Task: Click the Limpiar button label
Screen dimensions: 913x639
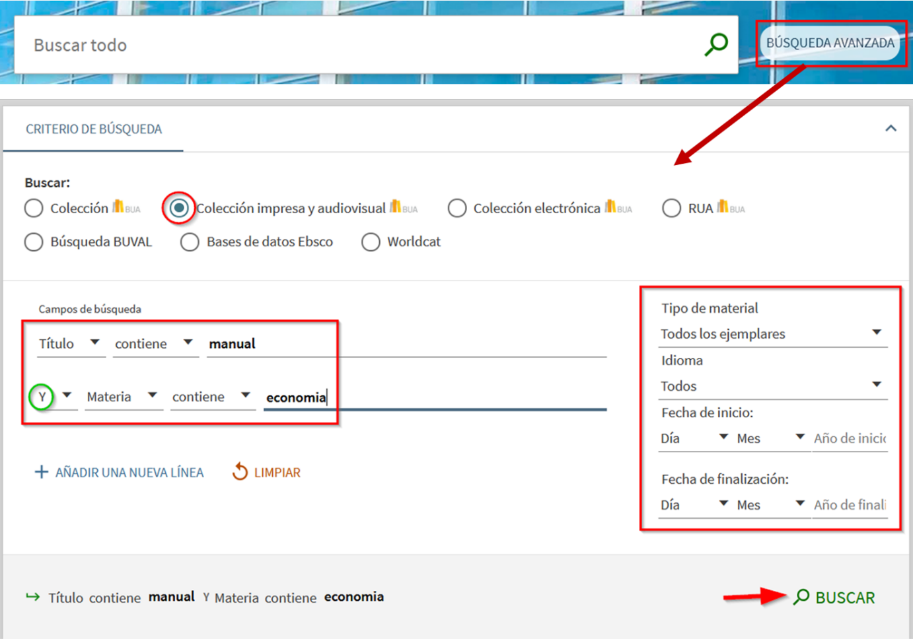Action: pos(277,473)
